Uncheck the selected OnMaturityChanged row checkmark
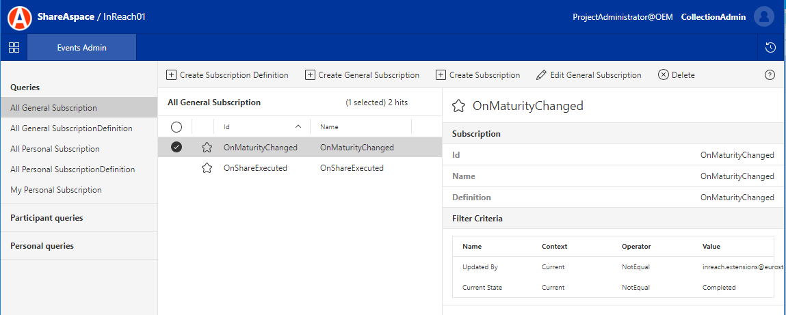The image size is (786, 315). [x=176, y=147]
